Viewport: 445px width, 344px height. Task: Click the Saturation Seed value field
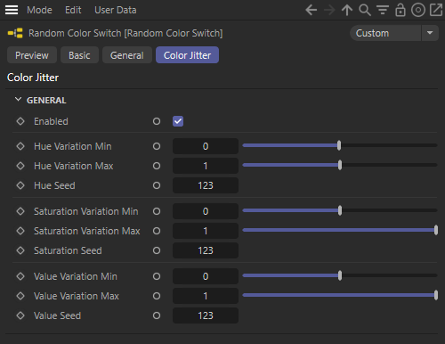206,250
